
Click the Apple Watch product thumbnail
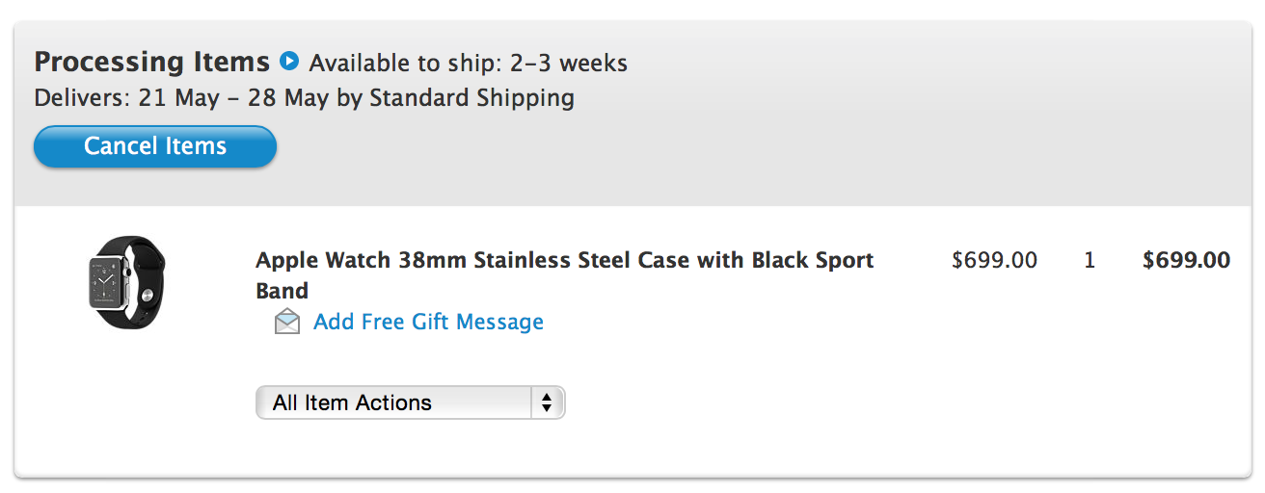(x=125, y=284)
